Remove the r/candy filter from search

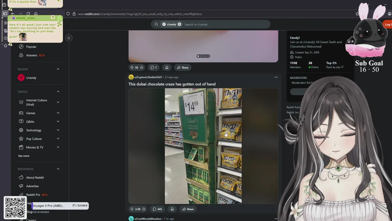(x=179, y=24)
